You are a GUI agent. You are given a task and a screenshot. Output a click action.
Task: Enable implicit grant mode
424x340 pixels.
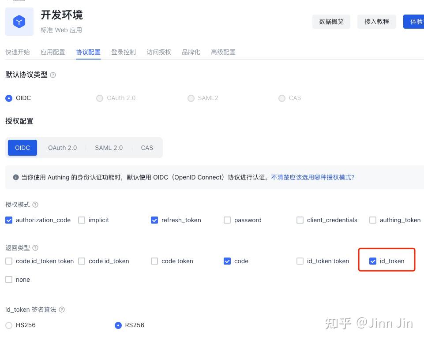point(82,220)
